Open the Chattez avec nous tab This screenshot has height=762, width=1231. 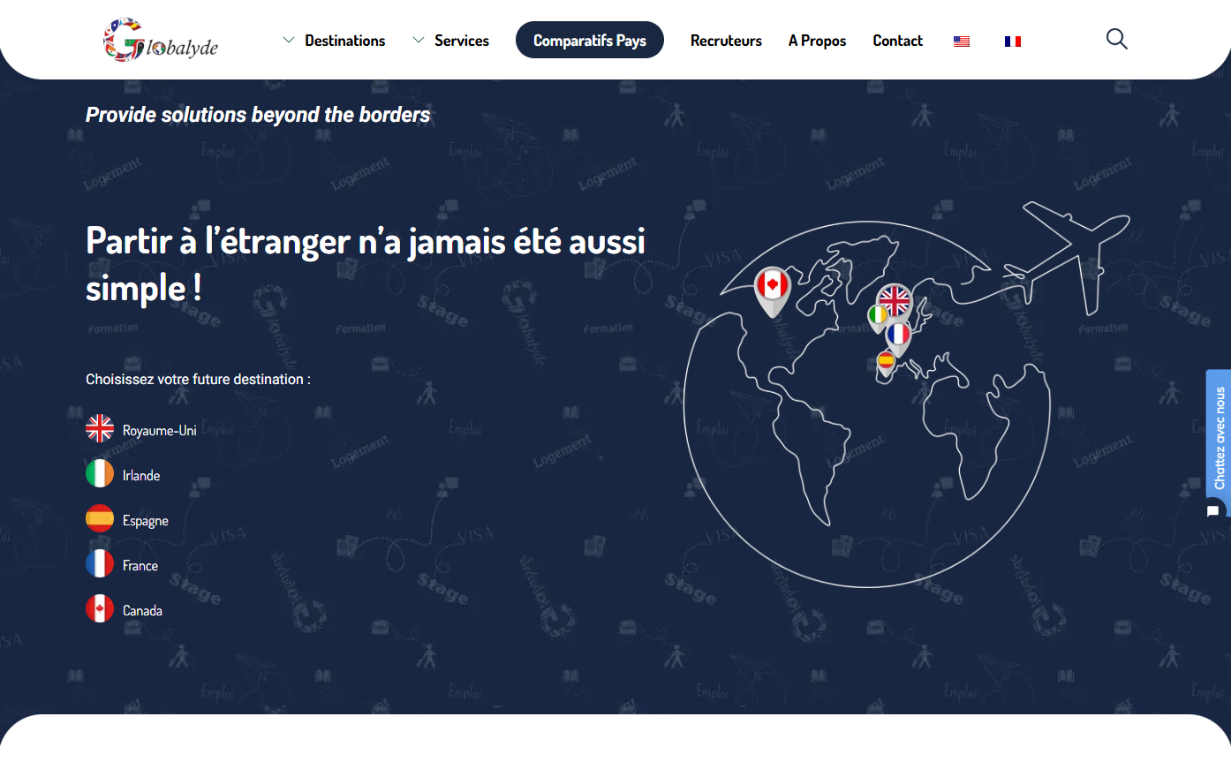click(x=1219, y=437)
